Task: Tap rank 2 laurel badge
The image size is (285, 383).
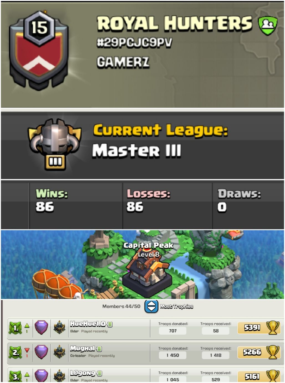Action: [16, 352]
